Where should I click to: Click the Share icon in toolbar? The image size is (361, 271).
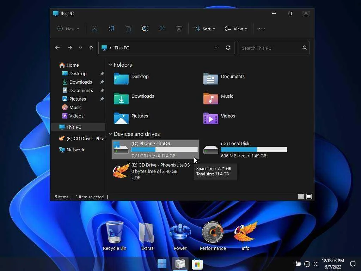click(162, 29)
